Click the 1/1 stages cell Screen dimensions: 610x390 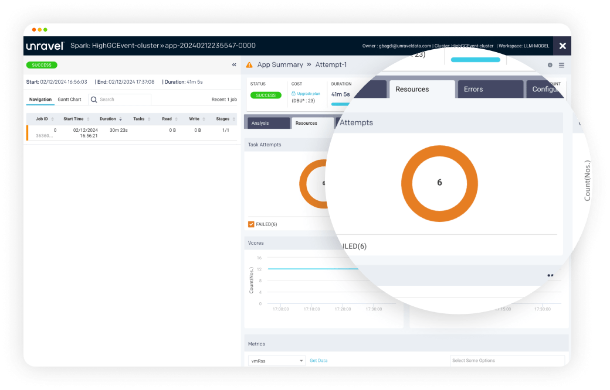click(x=226, y=130)
